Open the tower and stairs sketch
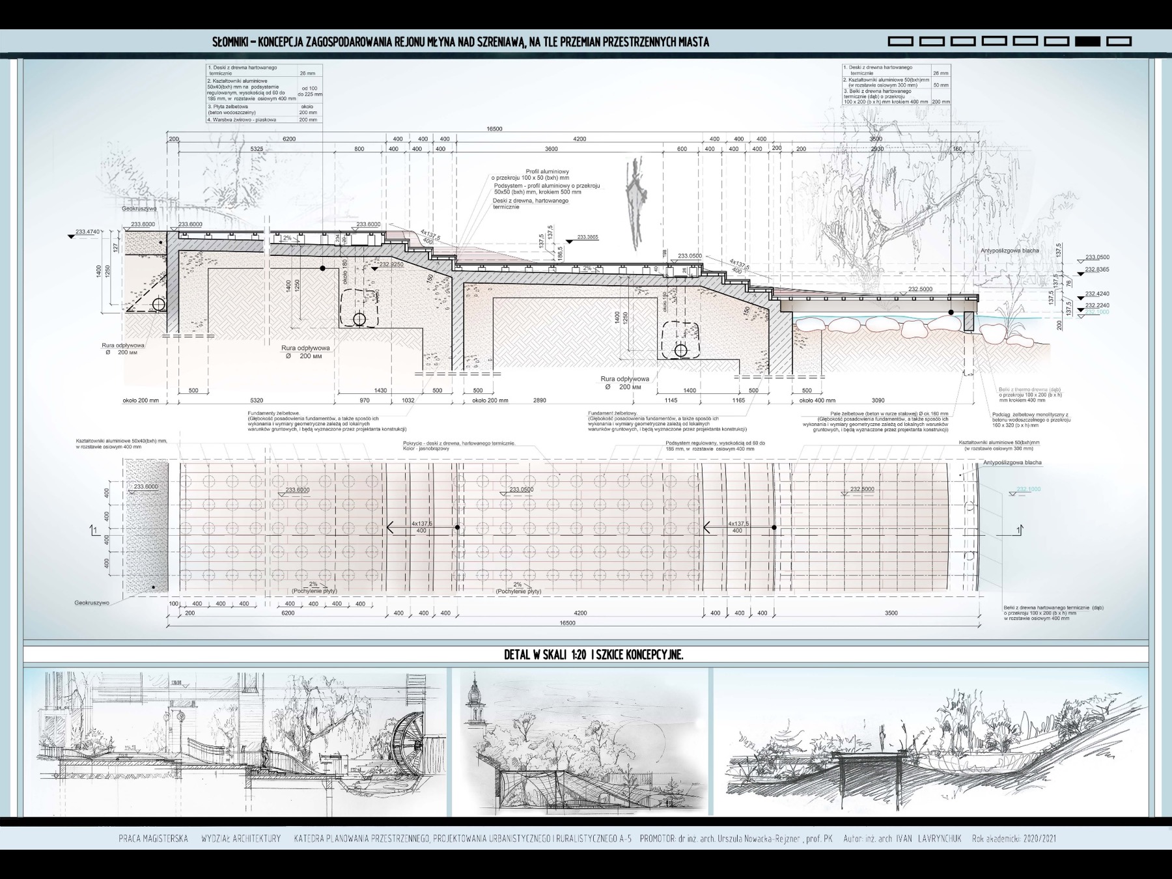 tap(579, 742)
